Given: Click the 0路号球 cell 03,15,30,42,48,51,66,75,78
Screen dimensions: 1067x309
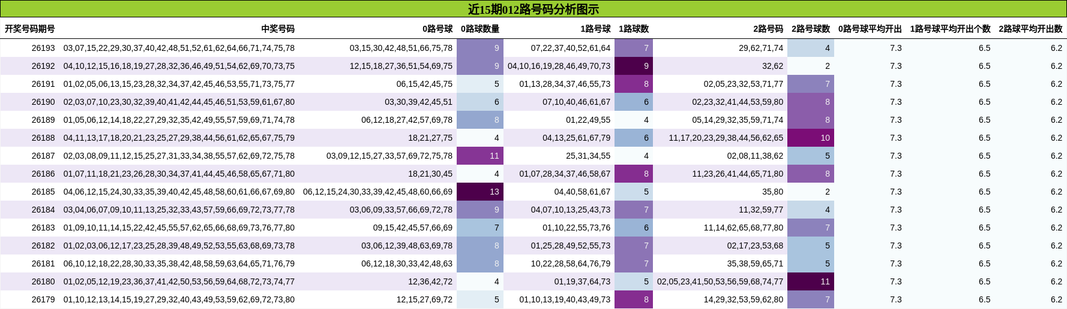Looking at the screenshot, I should click(401, 48).
